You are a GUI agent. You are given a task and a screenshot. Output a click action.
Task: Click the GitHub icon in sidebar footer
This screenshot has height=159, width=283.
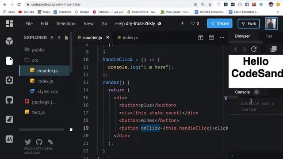[39, 142]
